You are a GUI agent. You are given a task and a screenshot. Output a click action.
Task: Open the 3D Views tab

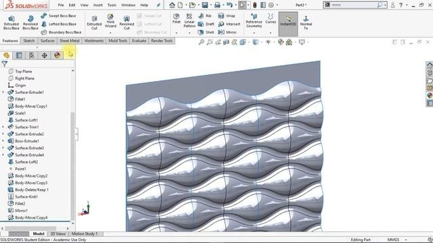pyautogui.click(x=58, y=234)
